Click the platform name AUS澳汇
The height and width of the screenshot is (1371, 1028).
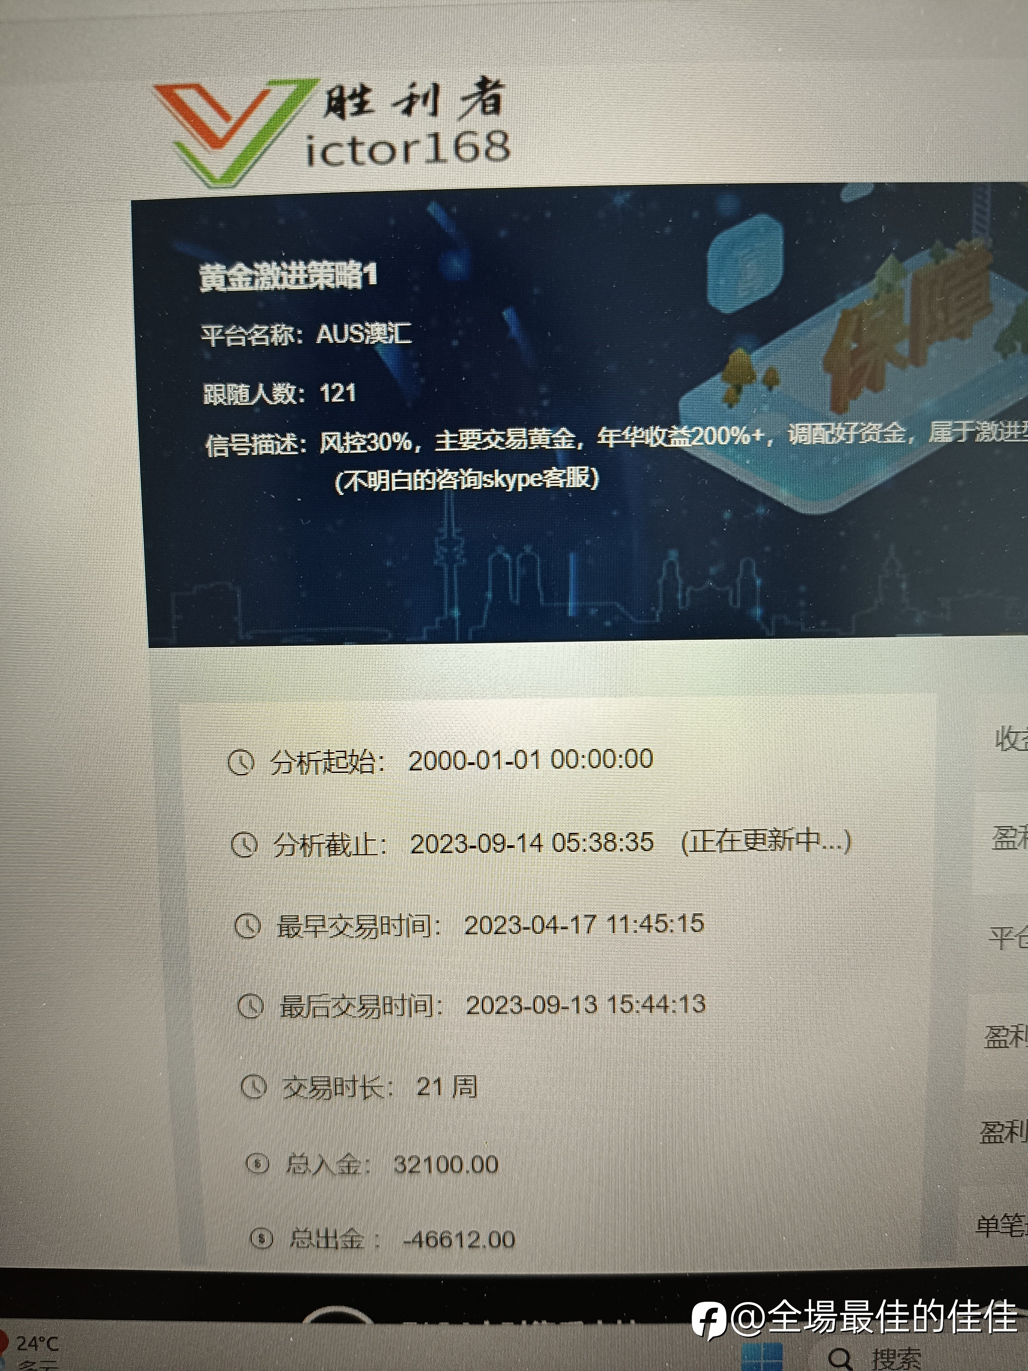[x=364, y=334]
